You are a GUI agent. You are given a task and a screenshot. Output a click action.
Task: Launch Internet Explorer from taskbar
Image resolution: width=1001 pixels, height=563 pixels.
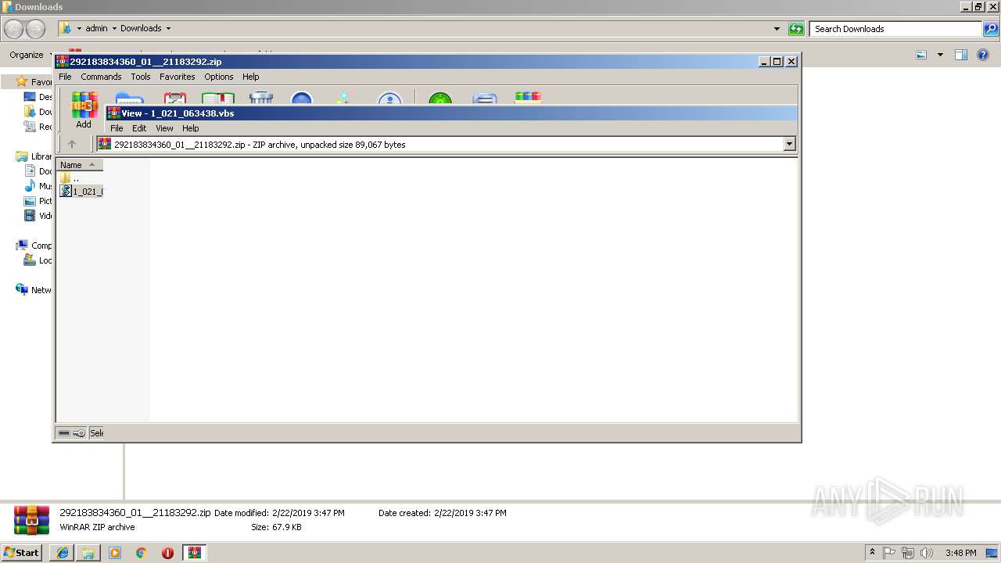tap(63, 553)
